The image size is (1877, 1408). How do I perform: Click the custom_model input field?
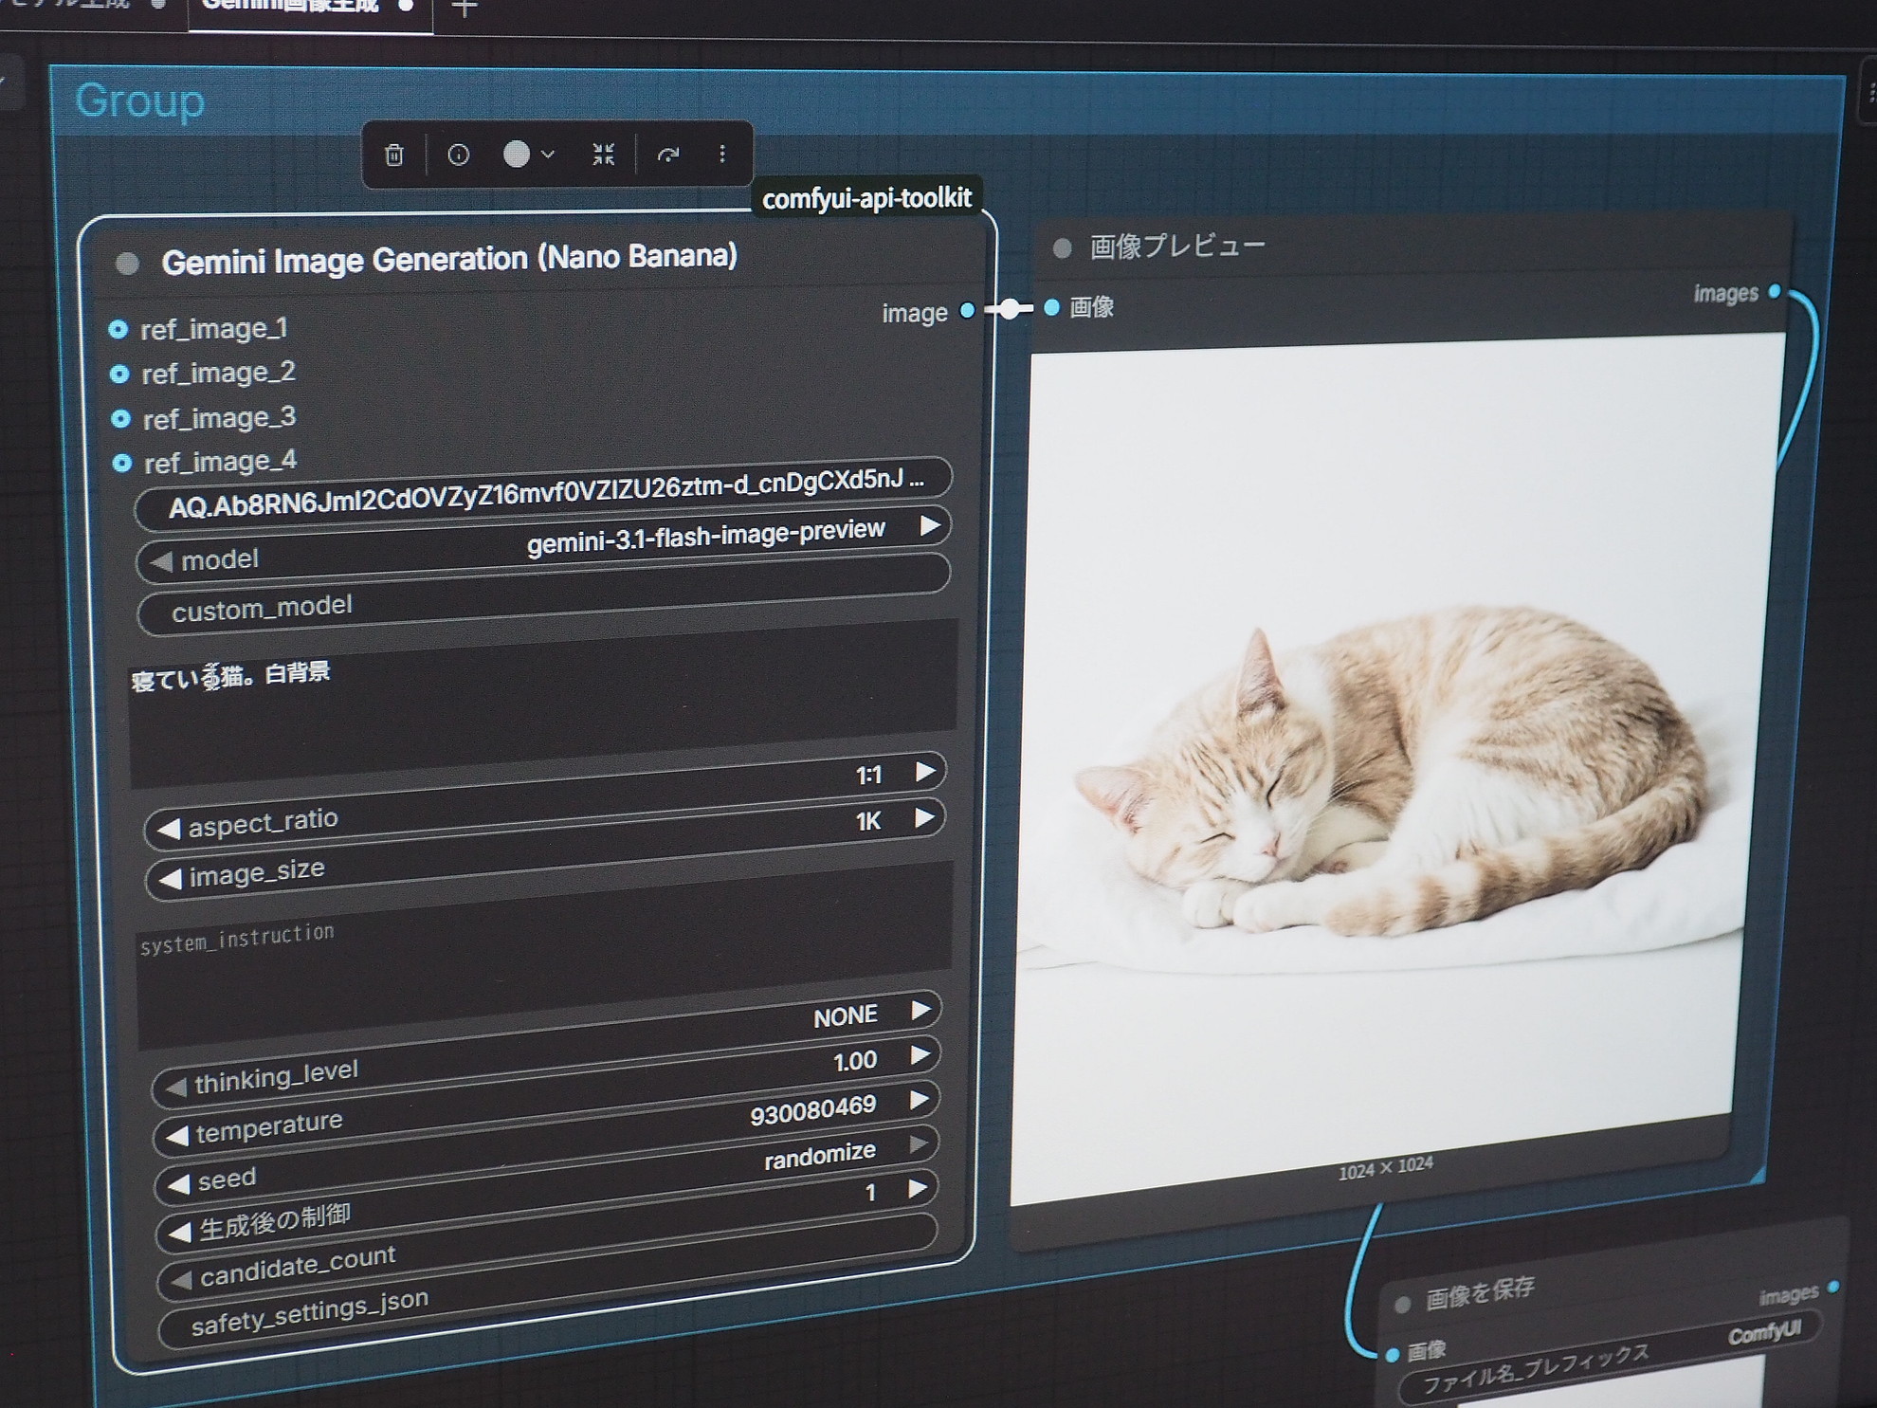pyautogui.click(x=544, y=595)
